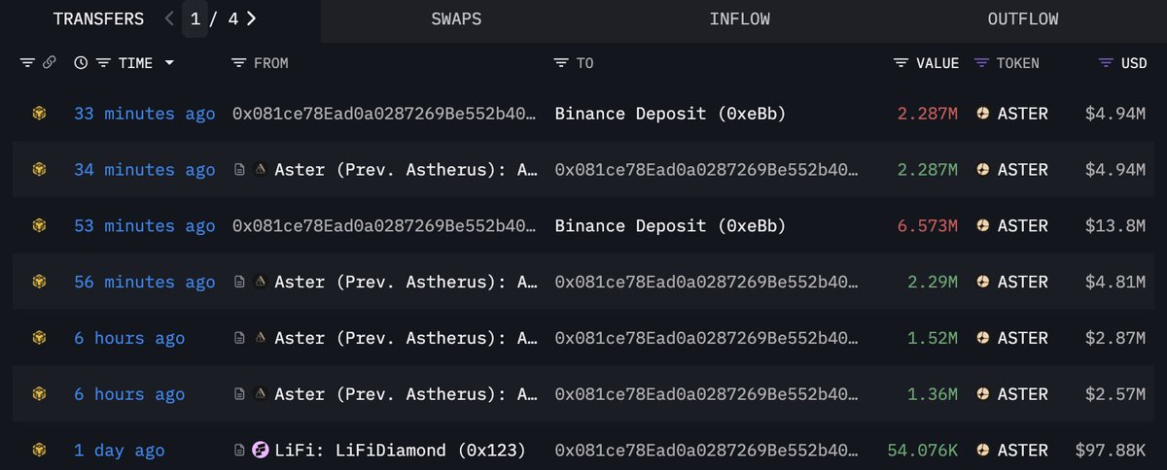
Task: Click the $13.8M USD amount
Action: pyautogui.click(x=1115, y=225)
